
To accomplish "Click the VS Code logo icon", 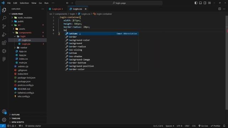I will point(3,3).
